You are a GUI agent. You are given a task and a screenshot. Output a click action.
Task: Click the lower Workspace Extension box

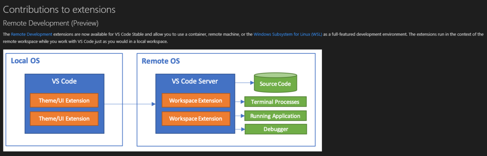tap(196, 118)
